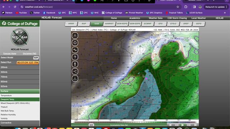
Task: Open Twitter bookmark
Action: 35,13
